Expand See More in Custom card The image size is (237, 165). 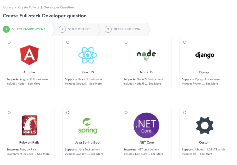(x=206, y=154)
